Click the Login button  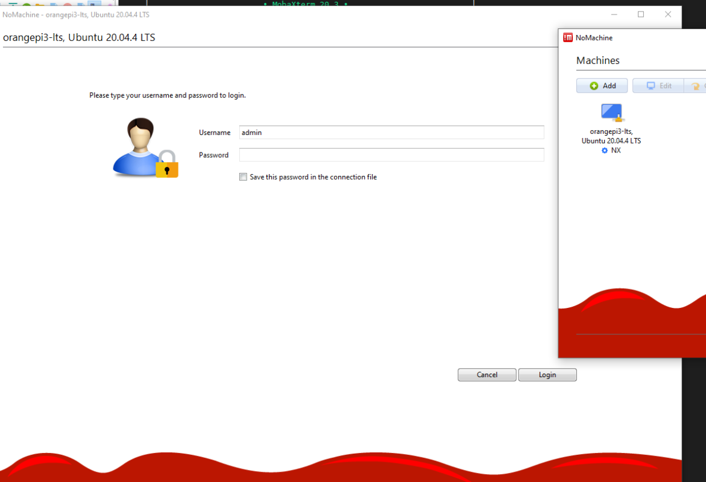[547, 375]
